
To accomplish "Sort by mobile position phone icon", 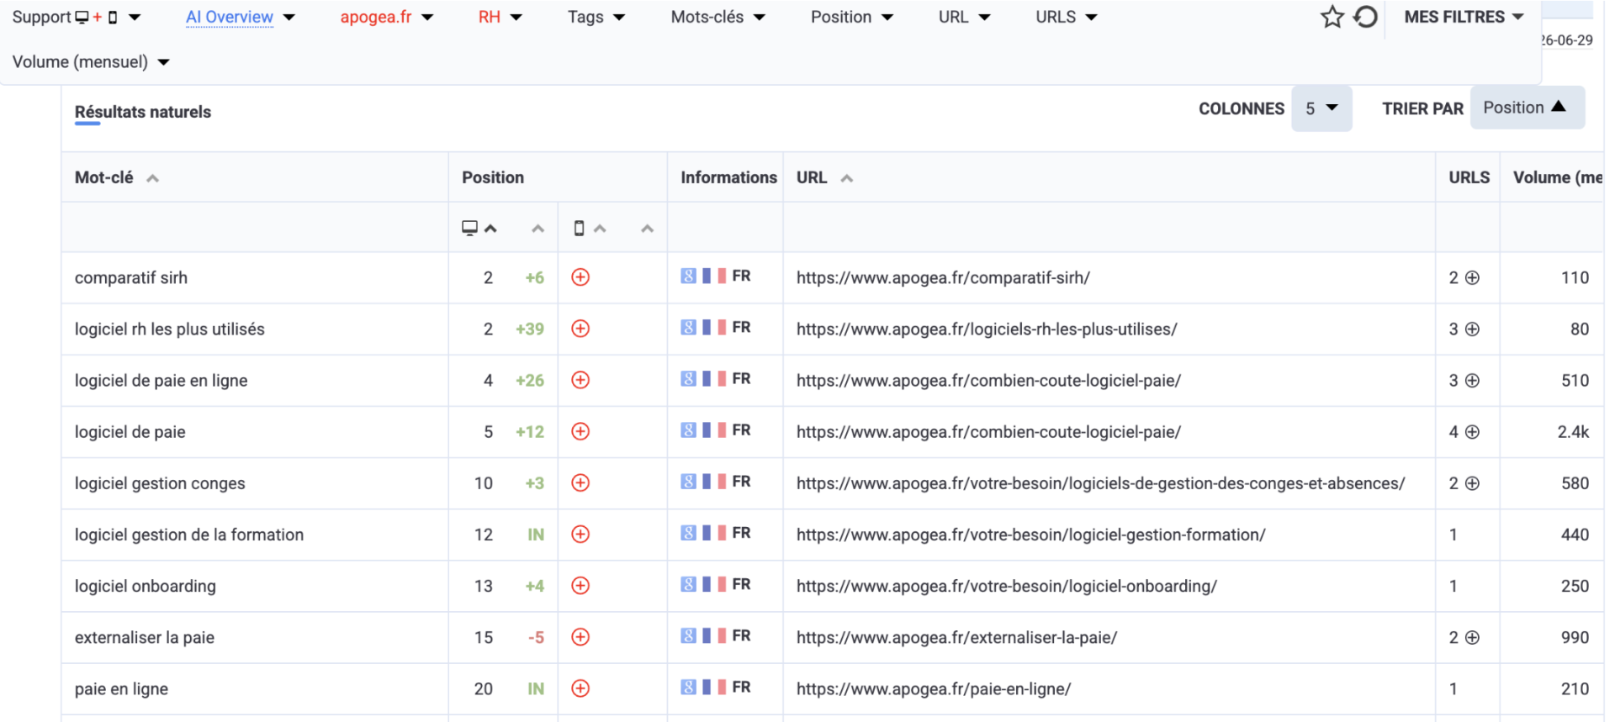I will [x=579, y=228].
